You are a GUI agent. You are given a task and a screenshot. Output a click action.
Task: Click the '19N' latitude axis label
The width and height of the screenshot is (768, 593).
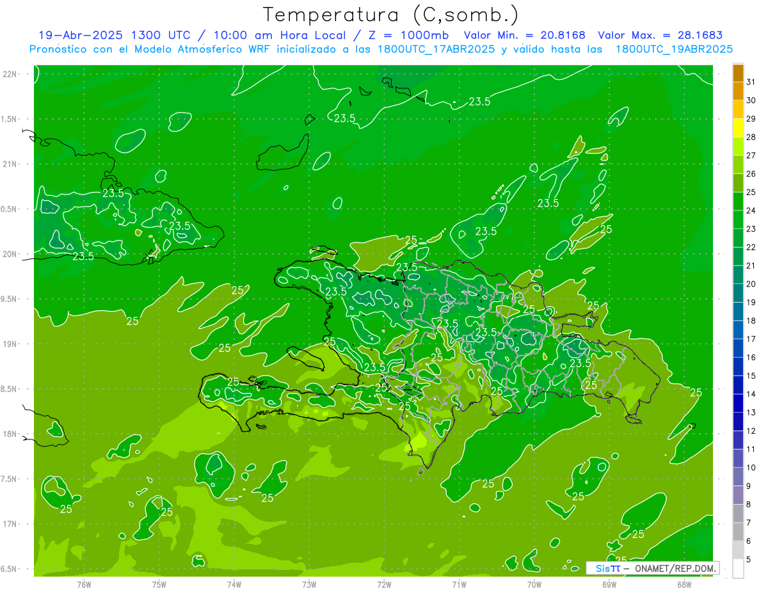[x=9, y=344]
